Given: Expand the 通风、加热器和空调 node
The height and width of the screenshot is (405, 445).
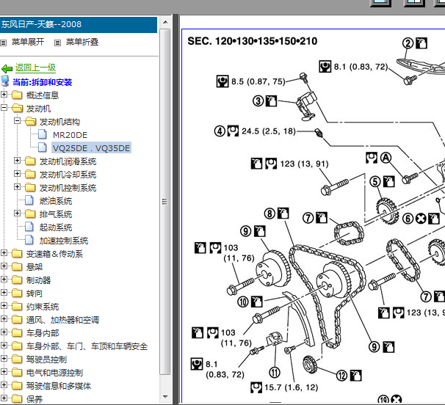Looking at the screenshot, I should pyautogui.click(x=4, y=318).
